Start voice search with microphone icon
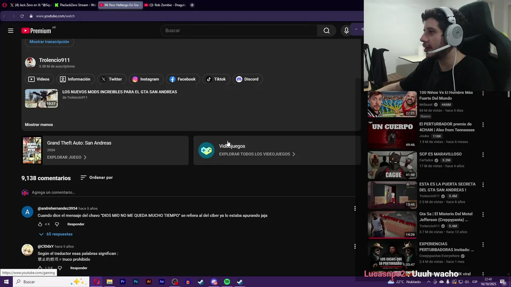 point(347,31)
